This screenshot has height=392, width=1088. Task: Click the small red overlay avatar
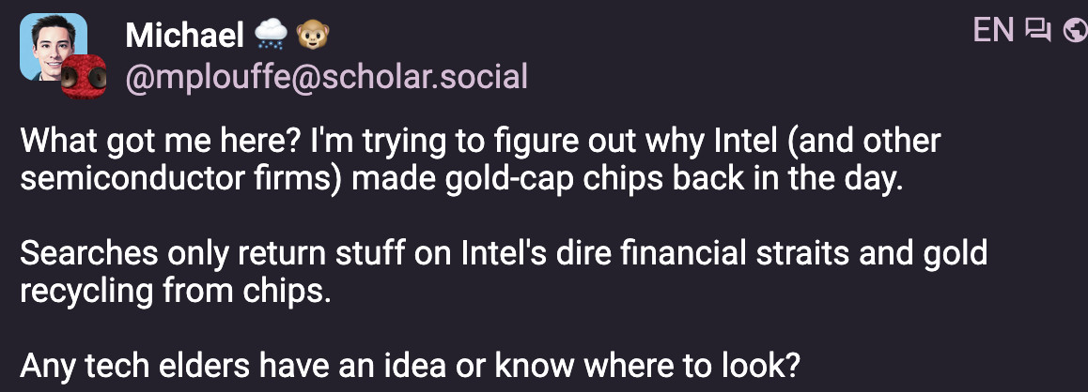point(80,77)
